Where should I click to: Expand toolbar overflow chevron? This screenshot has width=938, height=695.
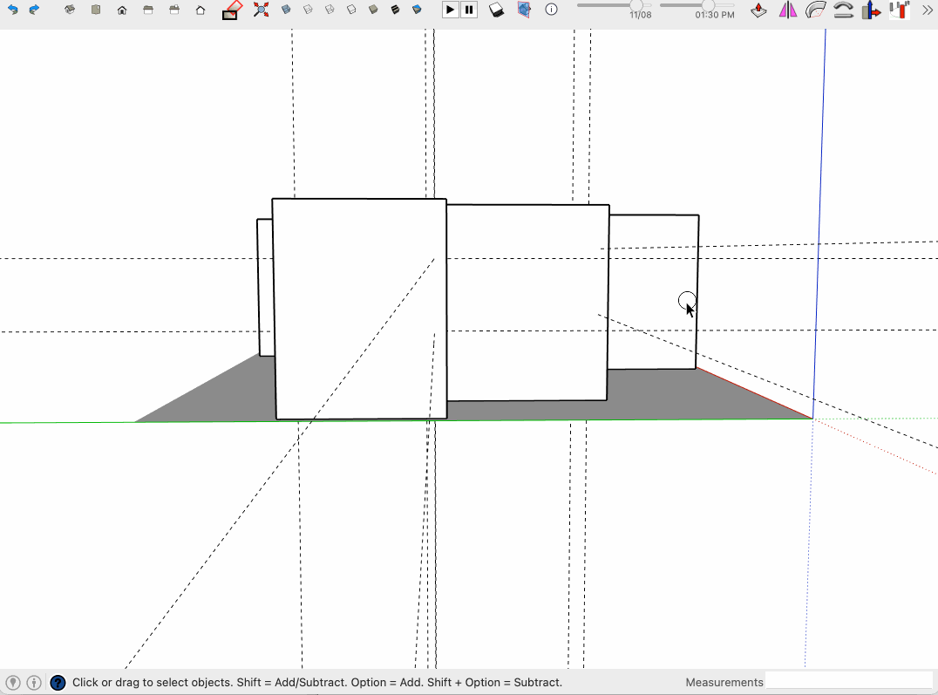[928, 10]
